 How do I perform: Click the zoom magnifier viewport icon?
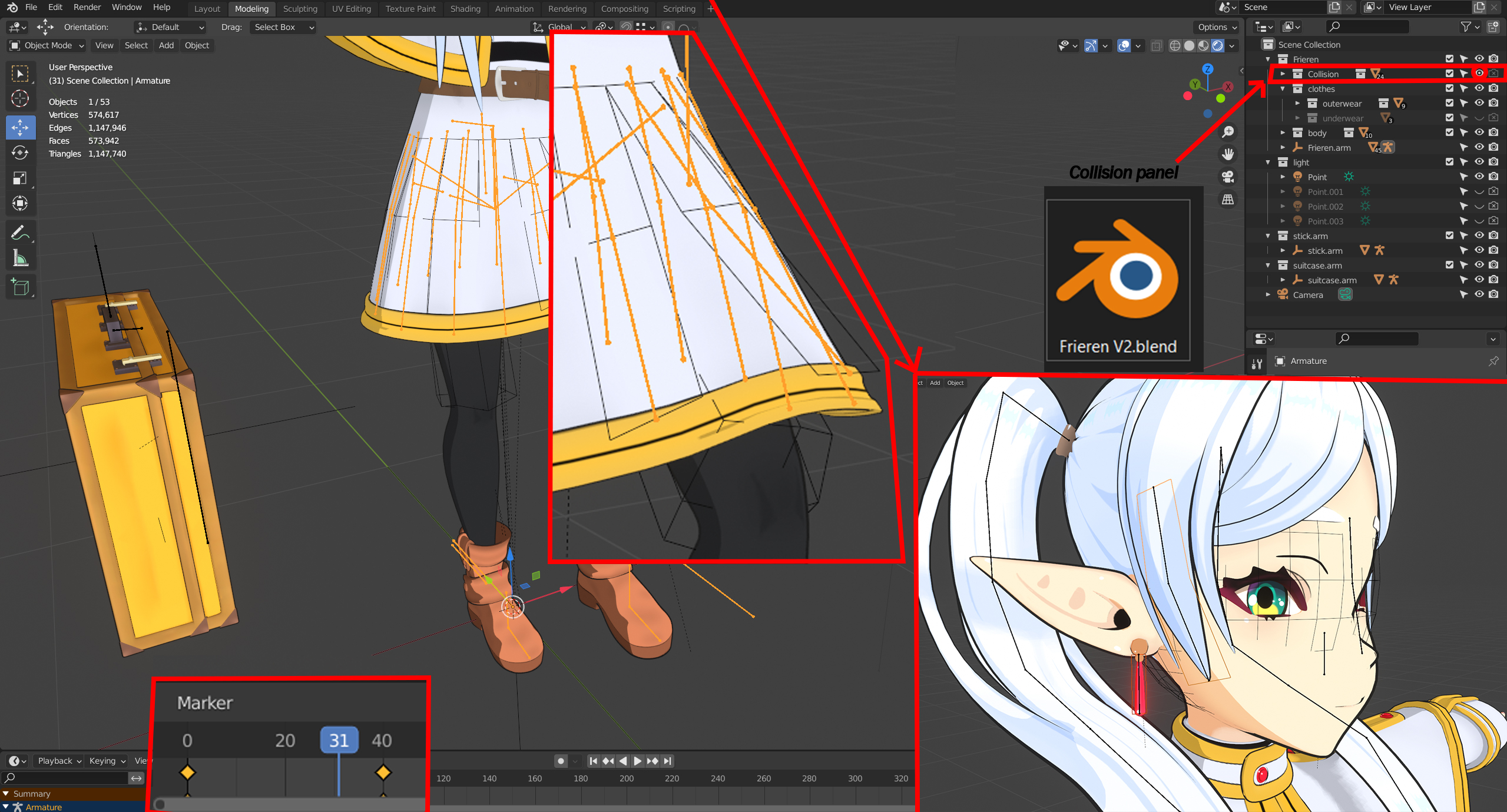click(1228, 132)
